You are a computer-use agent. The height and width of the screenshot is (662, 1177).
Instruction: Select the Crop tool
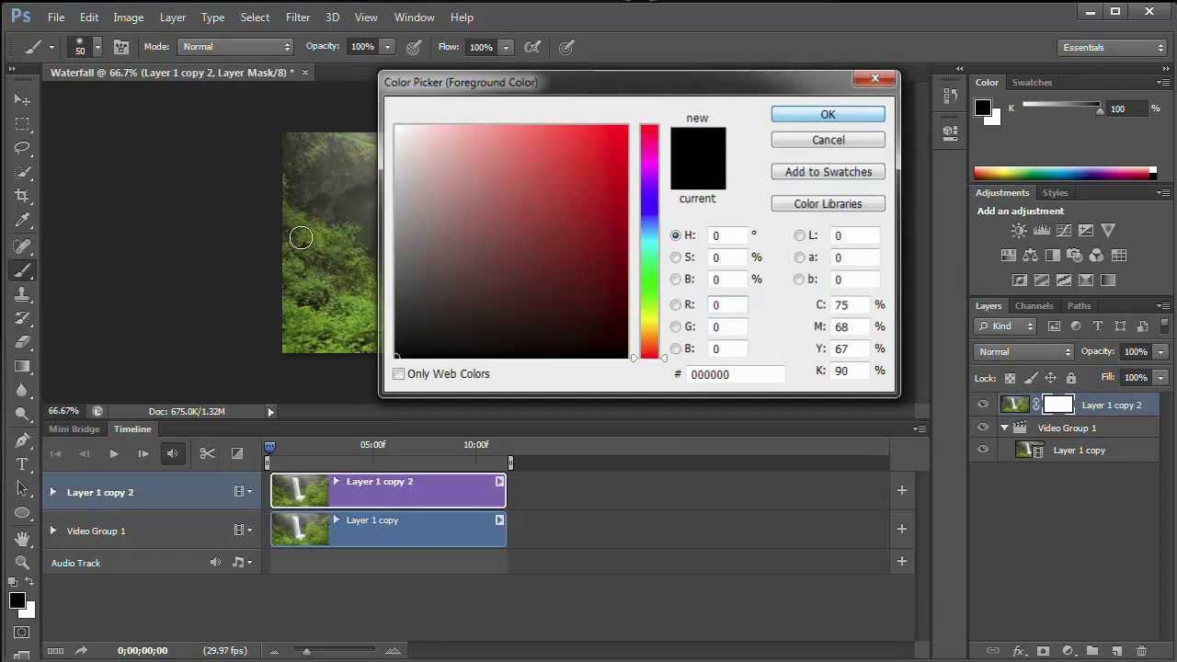23,196
